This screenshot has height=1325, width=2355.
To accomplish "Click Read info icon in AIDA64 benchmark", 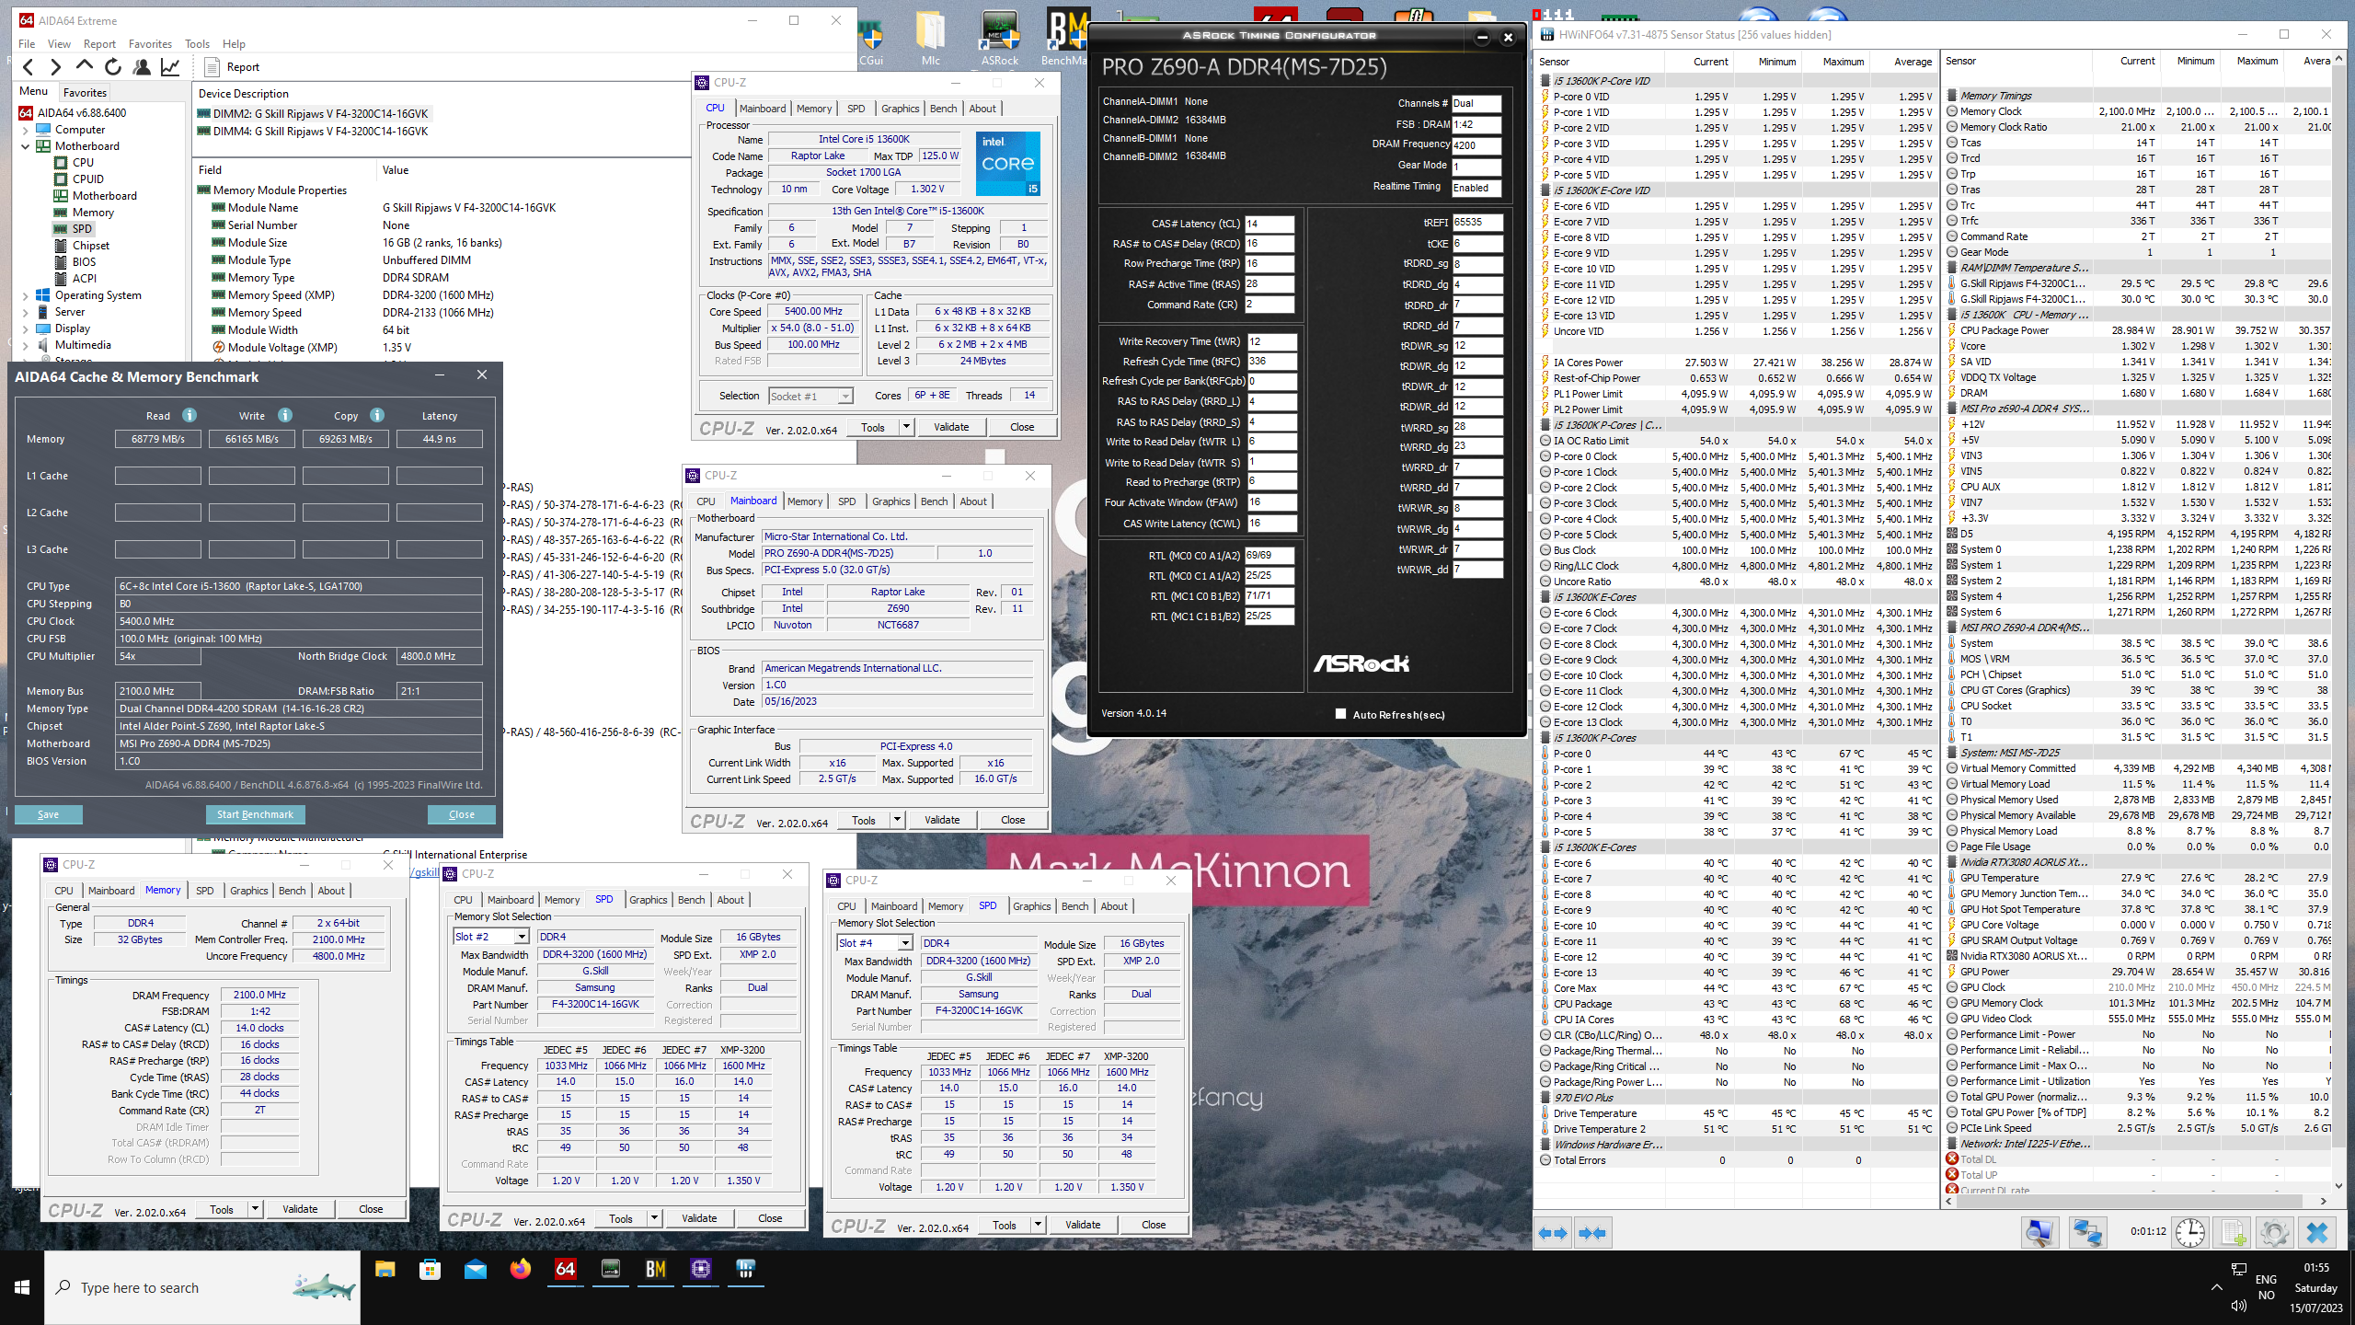I will (190, 415).
